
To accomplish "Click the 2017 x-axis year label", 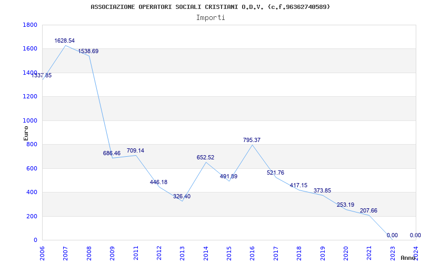I will [x=276, y=253].
